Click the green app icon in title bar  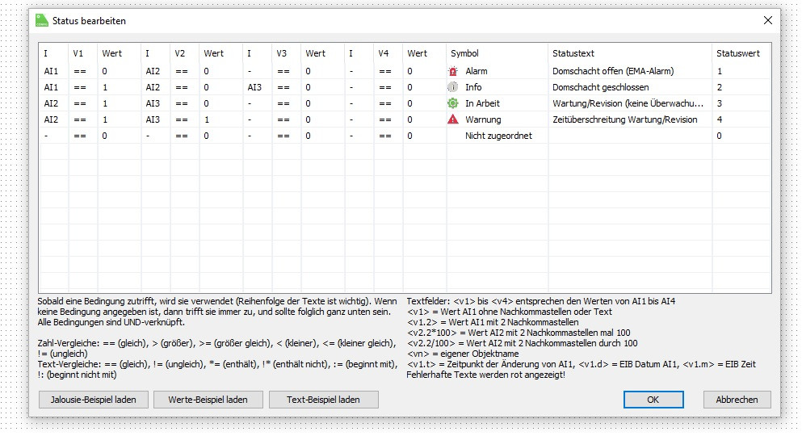(41, 20)
